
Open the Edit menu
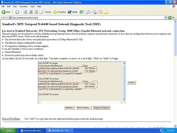[9, 7]
